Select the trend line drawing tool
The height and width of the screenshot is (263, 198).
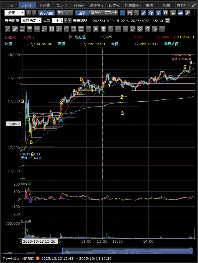pos(8,29)
